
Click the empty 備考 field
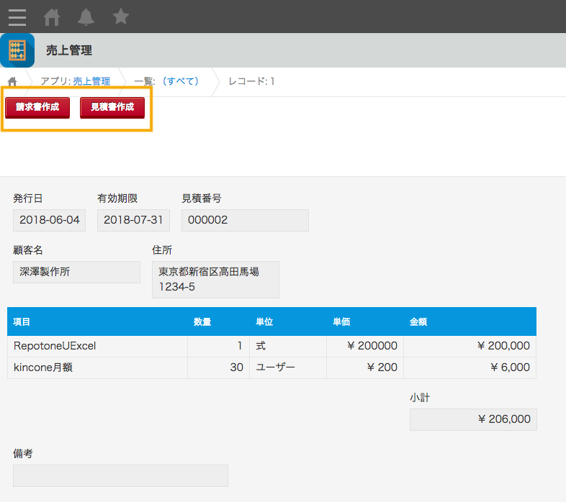click(120, 475)
